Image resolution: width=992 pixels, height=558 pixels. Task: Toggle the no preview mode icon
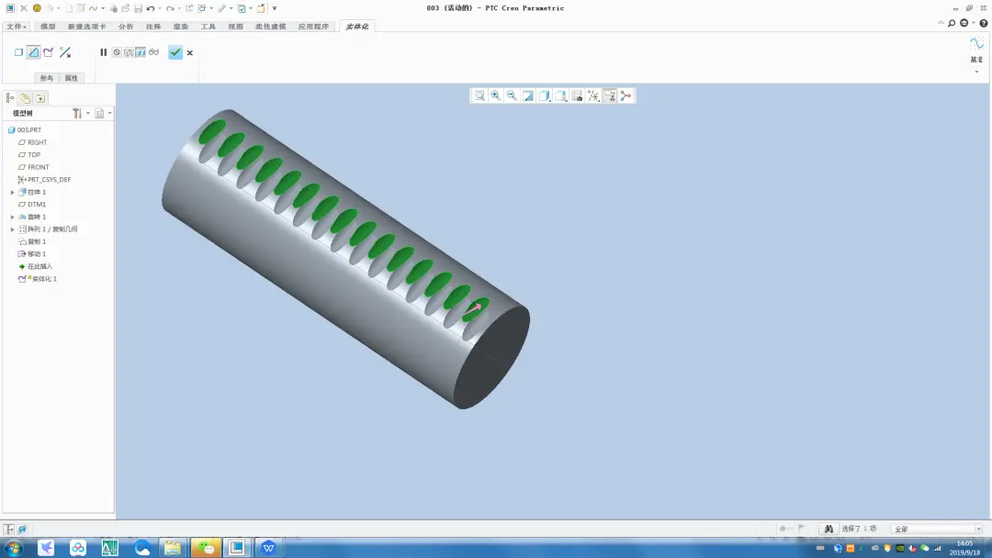pos(117,52)
